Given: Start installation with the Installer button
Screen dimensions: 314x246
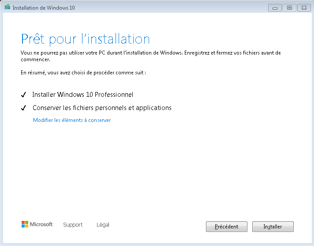Looking at the screenshot, I should 273,227.
